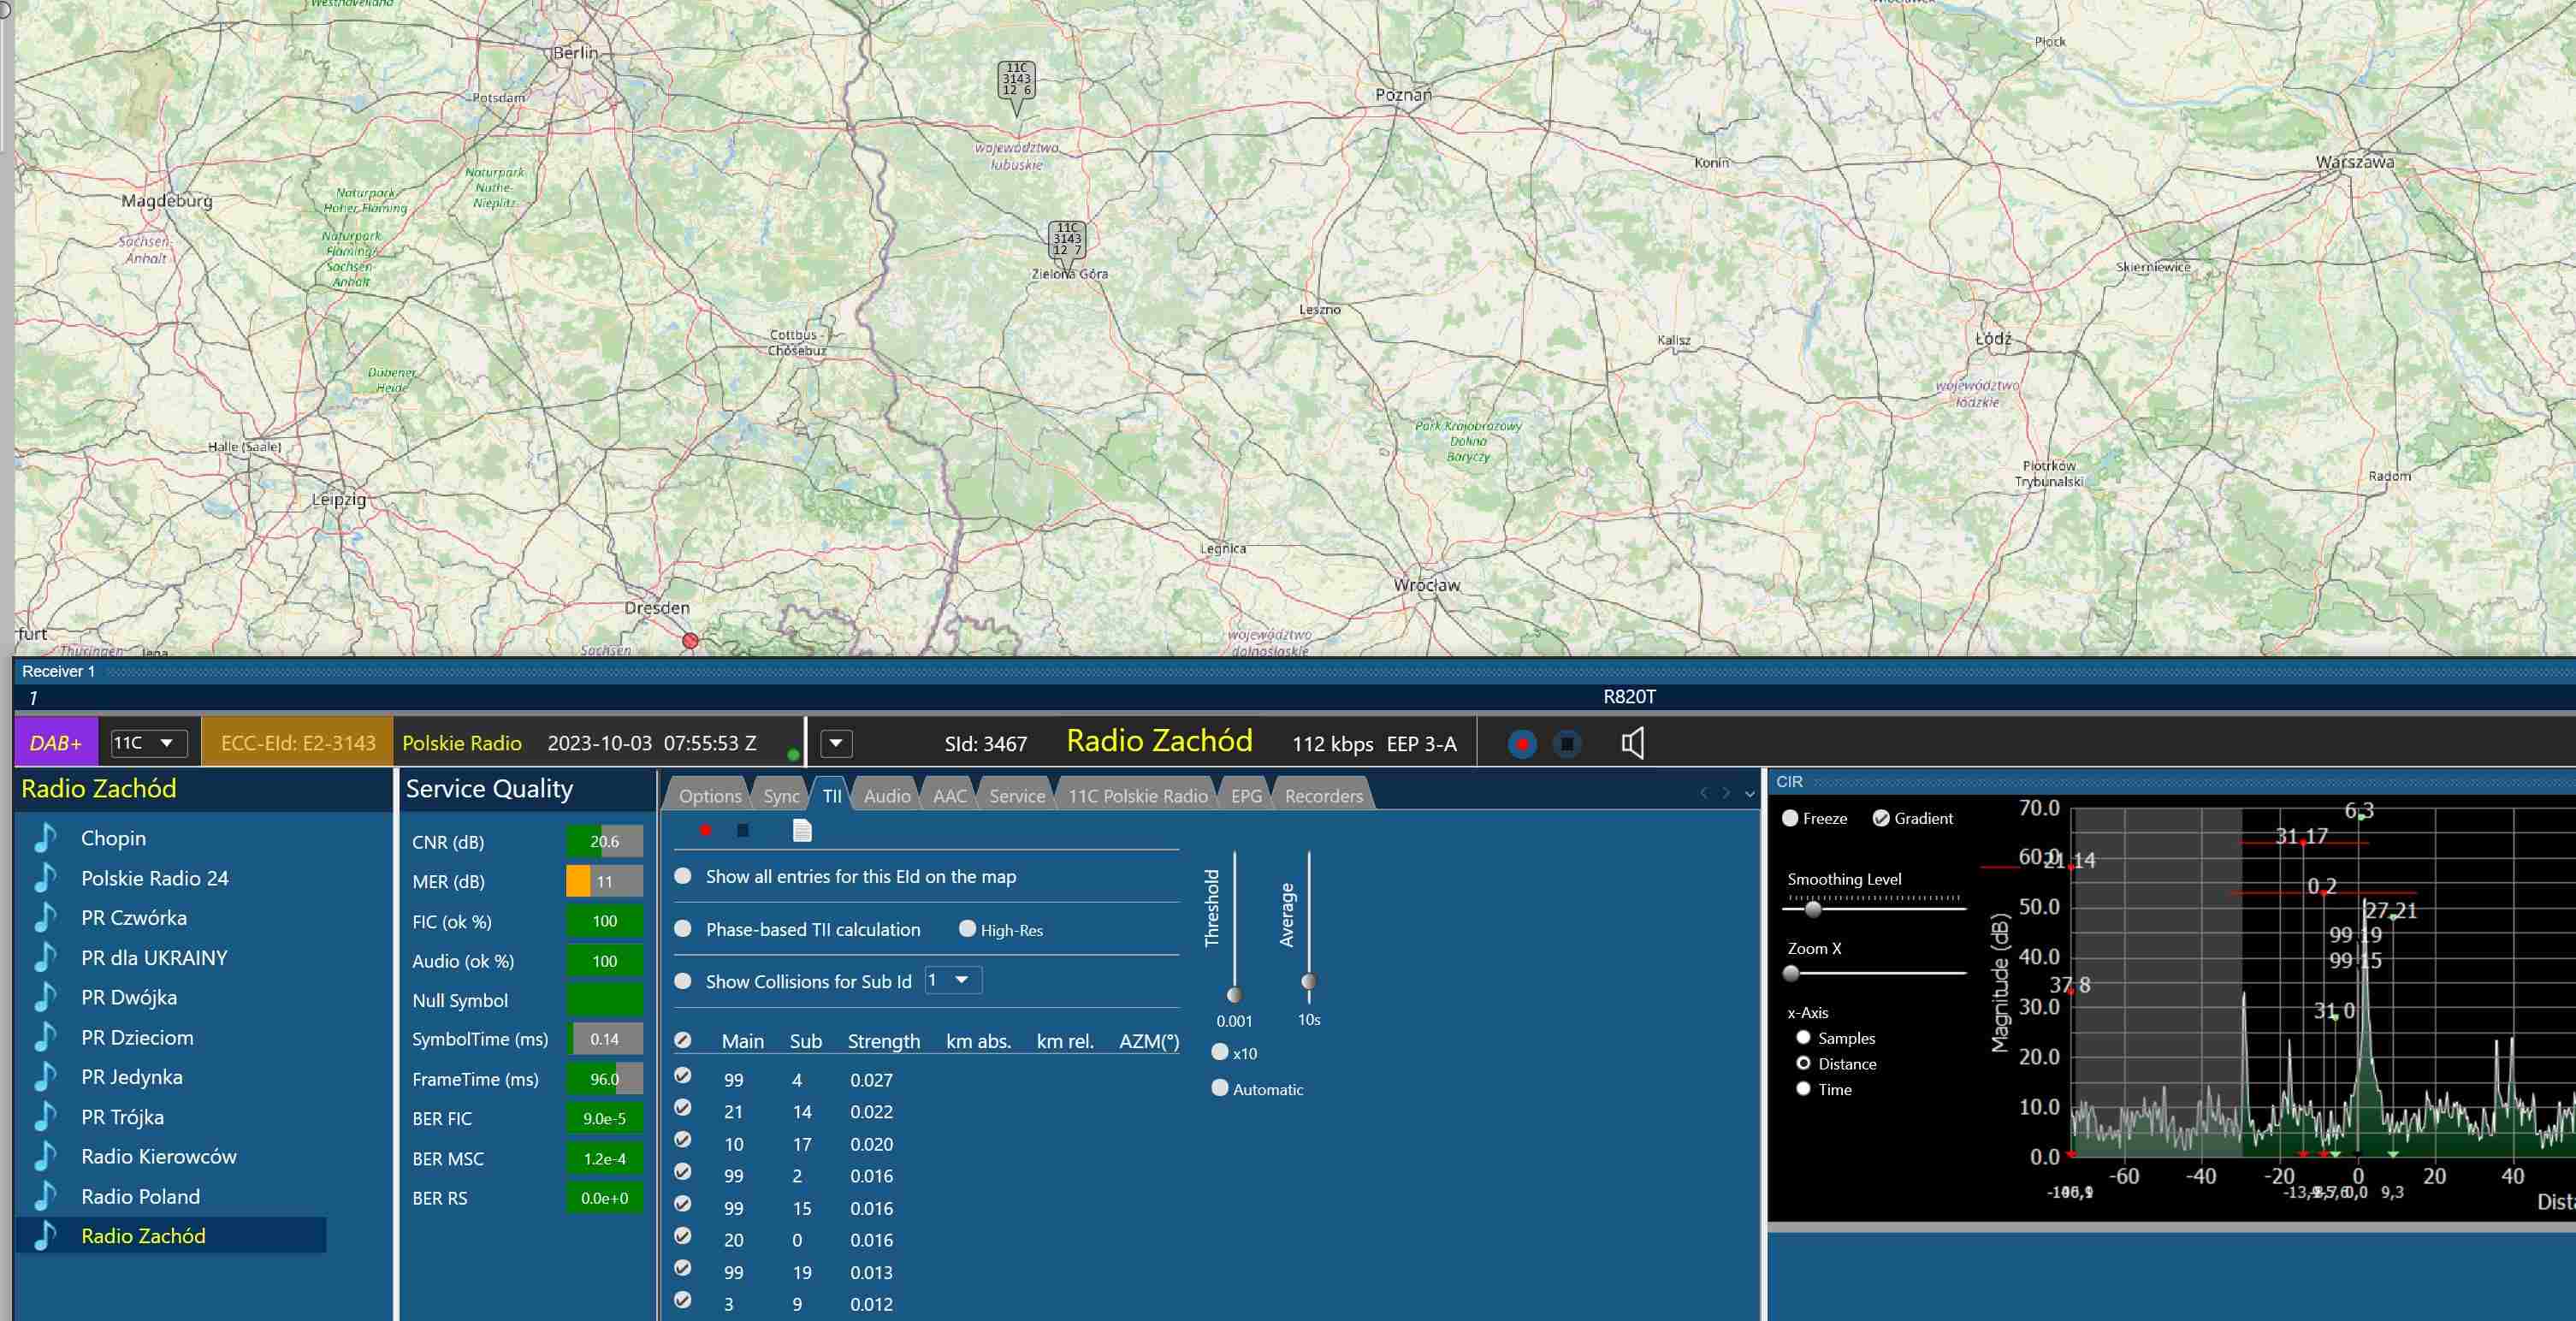Viewport: 2576px width, 1321px height.
Task: Open the EPG tab
Action: point(1246,796)
